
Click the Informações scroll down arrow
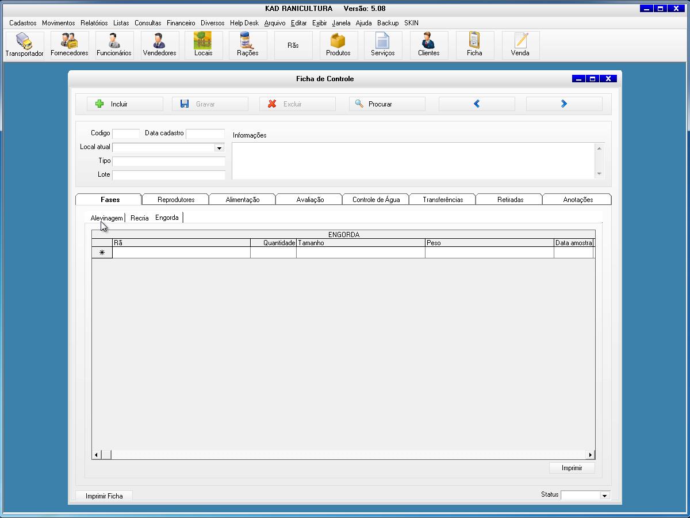(x=600, y=173)
